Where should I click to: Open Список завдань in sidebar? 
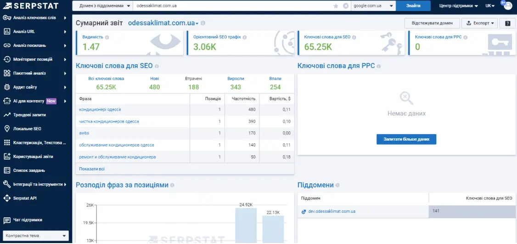29,170
